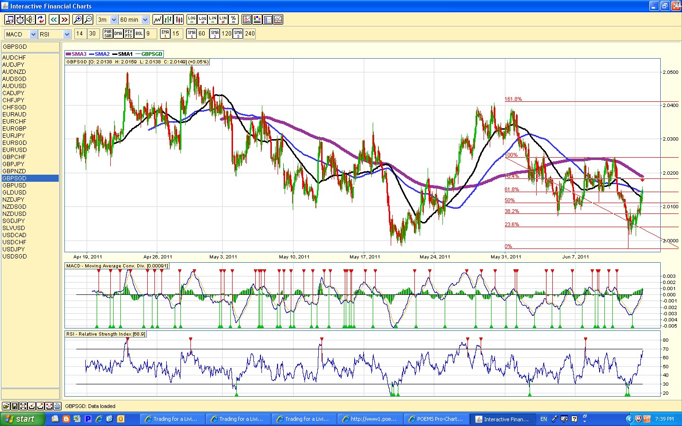Jump forward with the red double-right arrows
This screenshot has width=682, height=426.
click(x=64, y=19)
